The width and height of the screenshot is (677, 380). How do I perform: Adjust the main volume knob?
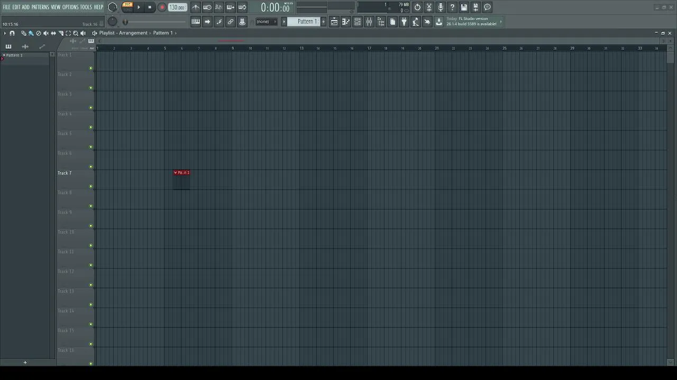pos(113,7)
